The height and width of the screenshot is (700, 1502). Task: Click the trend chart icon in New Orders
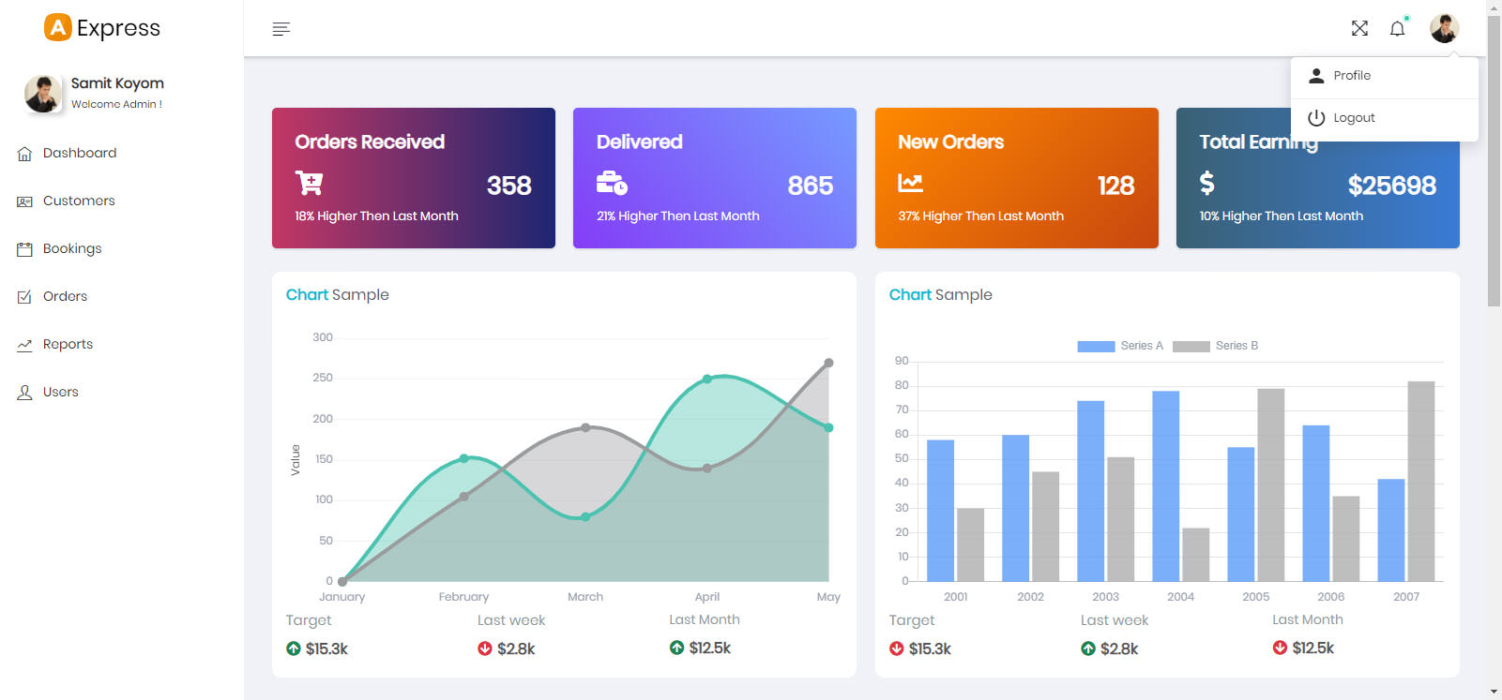click(910, 183)
